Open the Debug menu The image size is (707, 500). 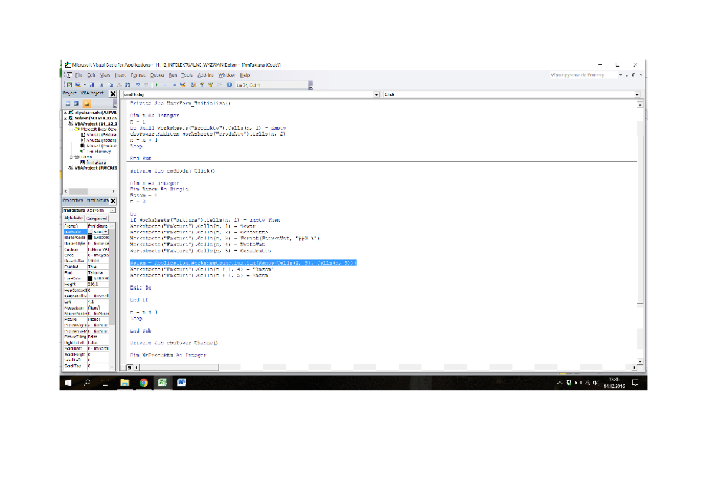pos(157,75)
